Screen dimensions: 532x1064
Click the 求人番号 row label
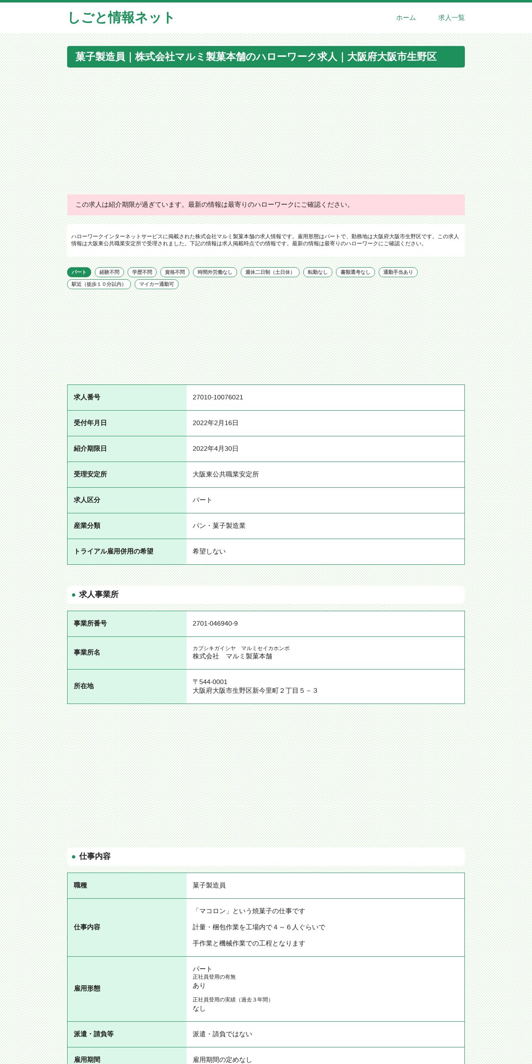(x=87, y=397)
